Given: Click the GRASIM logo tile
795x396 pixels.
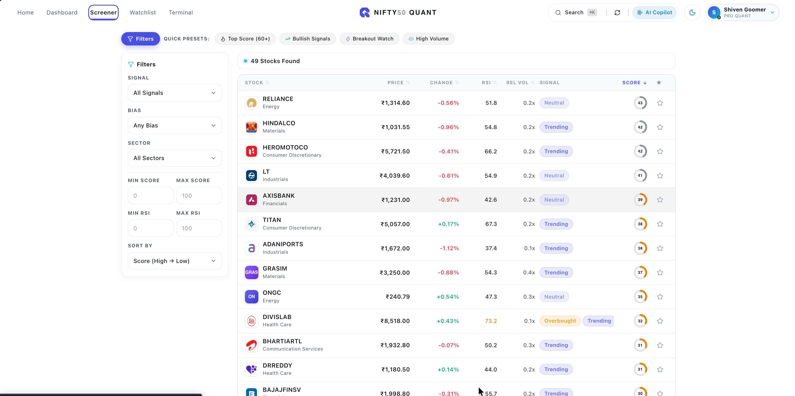Looking at the screenshot, I should tap(251, 273).
